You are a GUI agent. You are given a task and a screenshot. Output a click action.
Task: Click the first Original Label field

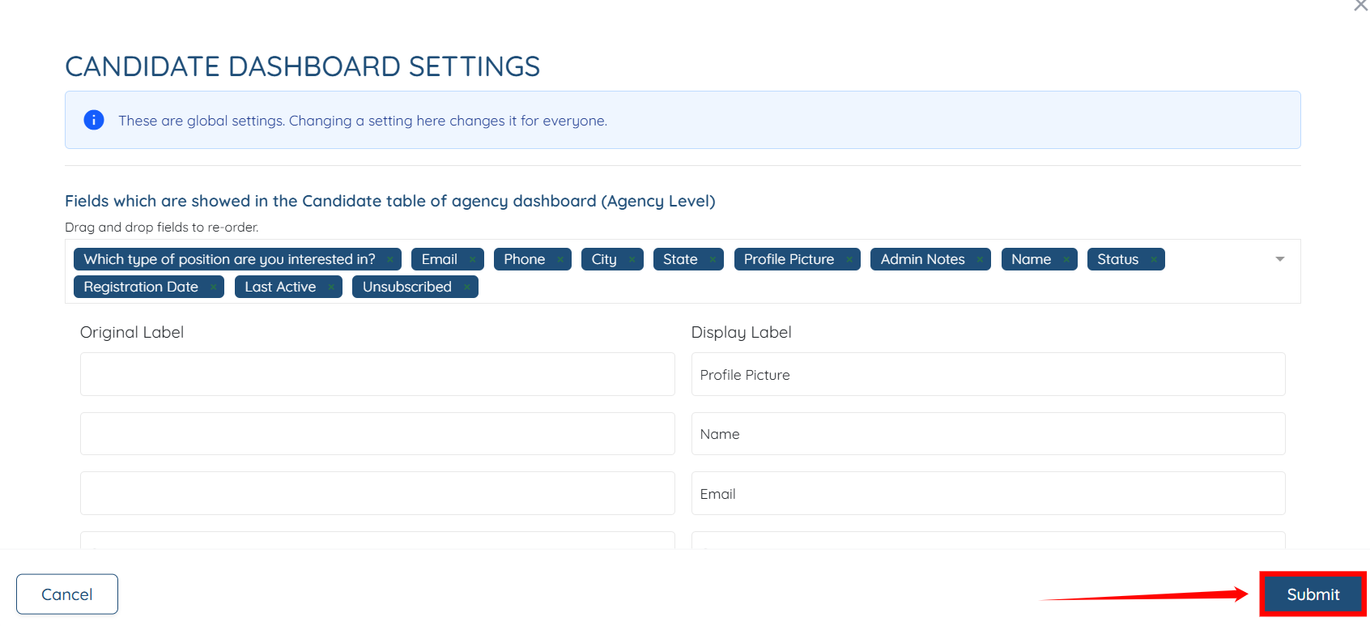(377, 375)
